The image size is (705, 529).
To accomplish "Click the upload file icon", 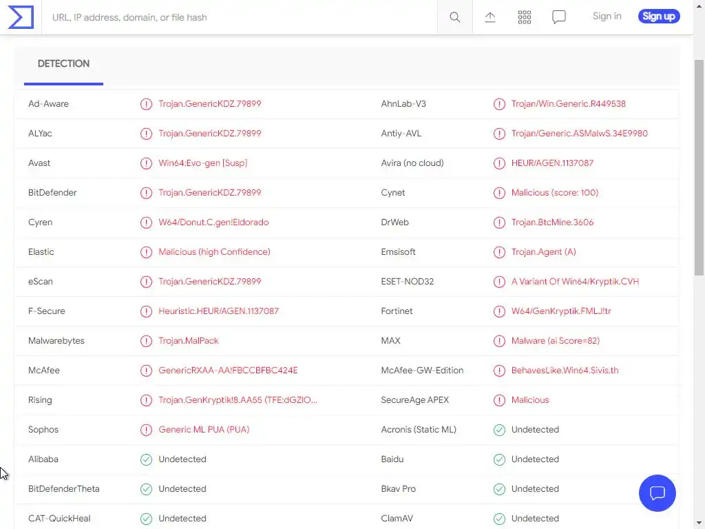I will 490,17.
